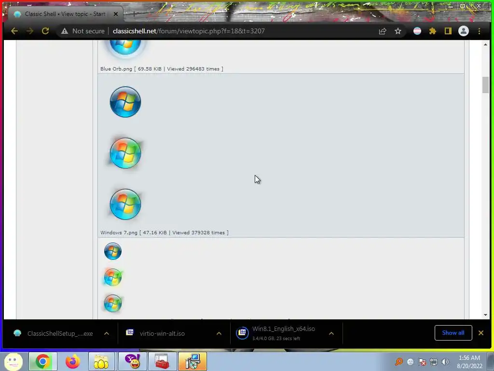This screenshot has width=494, height=371.
Task: Click the page scrollbar down arrow
Action: coord(485,315)
